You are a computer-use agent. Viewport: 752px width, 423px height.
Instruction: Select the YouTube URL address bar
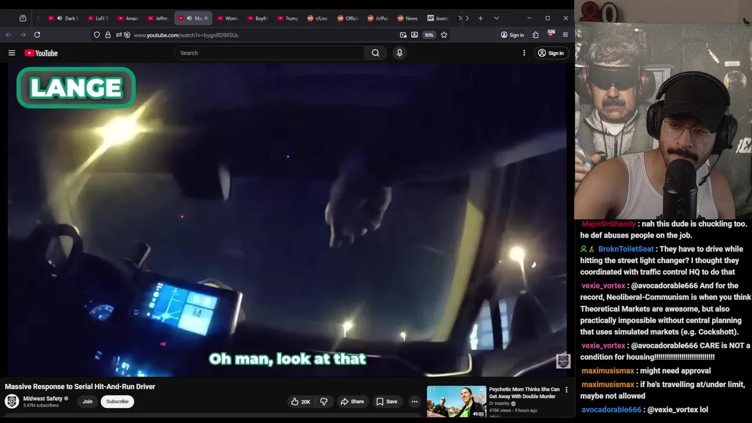186,35
